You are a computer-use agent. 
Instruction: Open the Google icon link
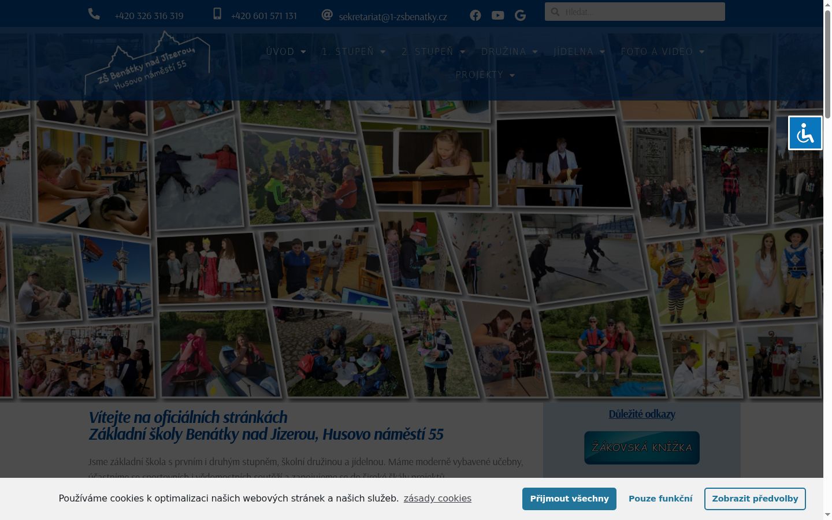[x=521, y=16]
